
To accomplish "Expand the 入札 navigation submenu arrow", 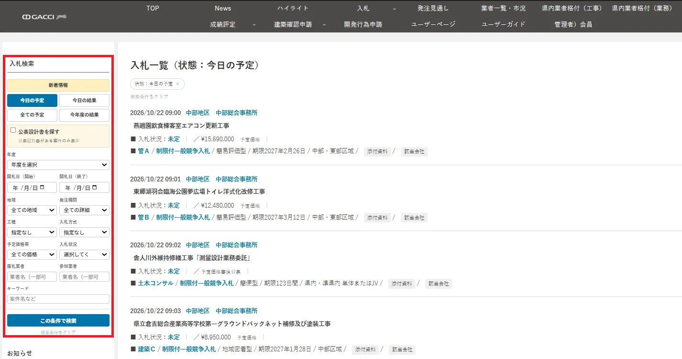I will coord(395,8).
